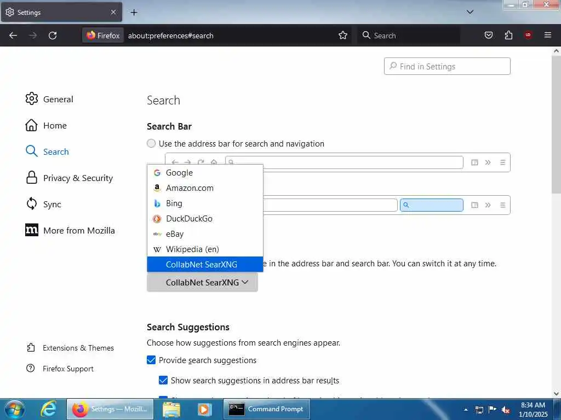This screenshot has width=561, height=420.
Task: Open the General settings category
Action: pyautogui.click(x=49, y=99)
